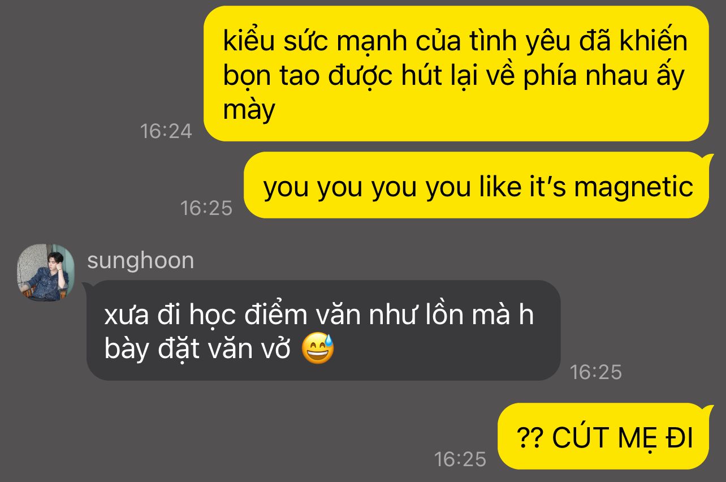
Task: Tap sunghoon's profile picture avatar
Action: pyautogui.click(x=46, y=272)
